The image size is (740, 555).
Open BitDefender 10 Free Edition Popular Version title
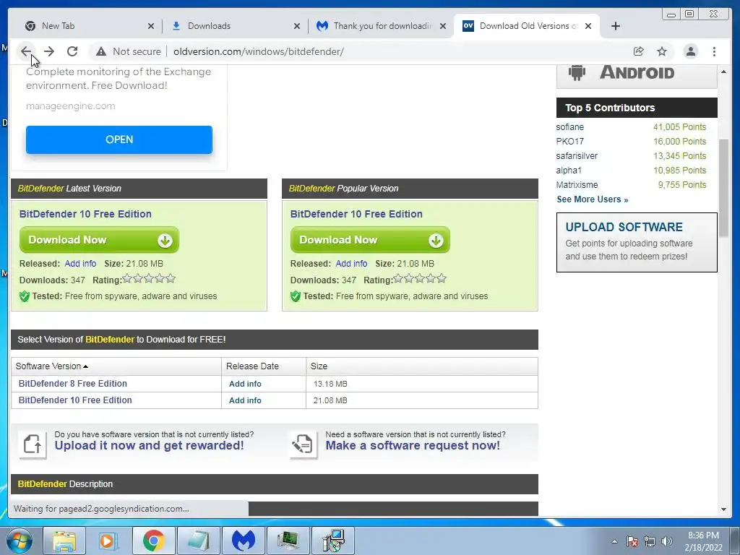click(356, 214)
